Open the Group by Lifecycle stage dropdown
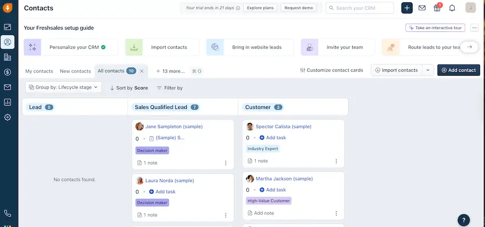 64,87
